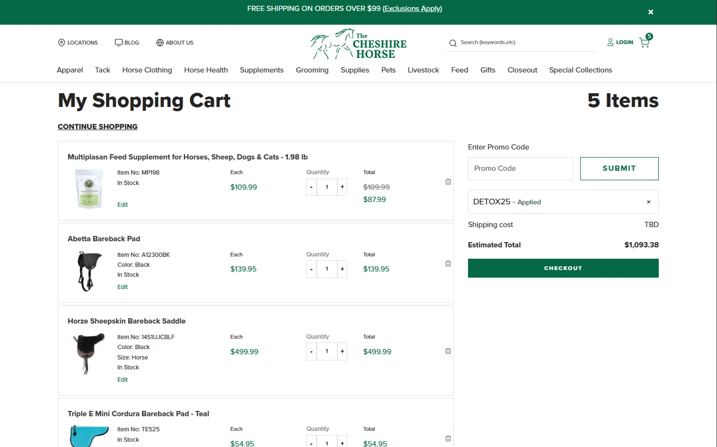Click Abetta Bareback Pad quantity field
This screenshot has height=447, width=717.
tap(327, 269)
